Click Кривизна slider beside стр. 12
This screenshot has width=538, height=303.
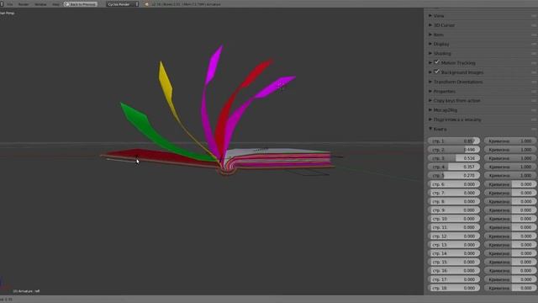pyautogui.click(x=510, y=237)
